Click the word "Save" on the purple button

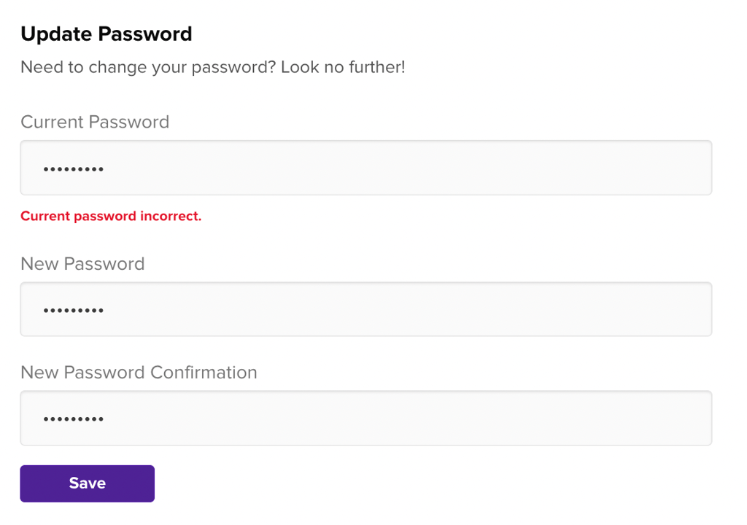coord(88,483)
